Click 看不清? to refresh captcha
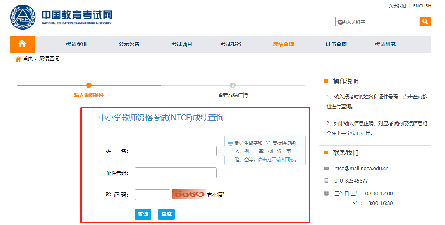This screenshot has height=225, width=445. pos(216,194)
